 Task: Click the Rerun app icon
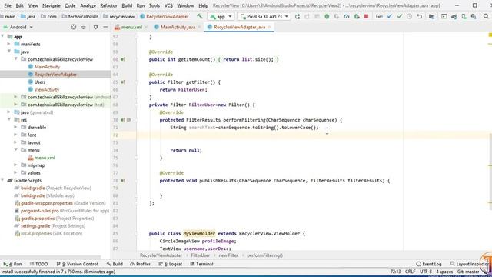[x=298, y=16]
